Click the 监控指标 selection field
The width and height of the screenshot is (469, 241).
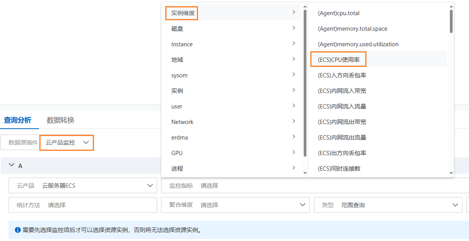click(315, 185)
